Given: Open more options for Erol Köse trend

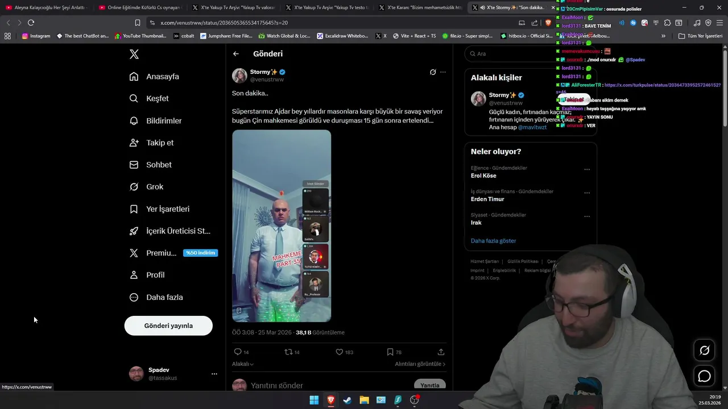Looking at the screenshot, I should click(587, 169).
